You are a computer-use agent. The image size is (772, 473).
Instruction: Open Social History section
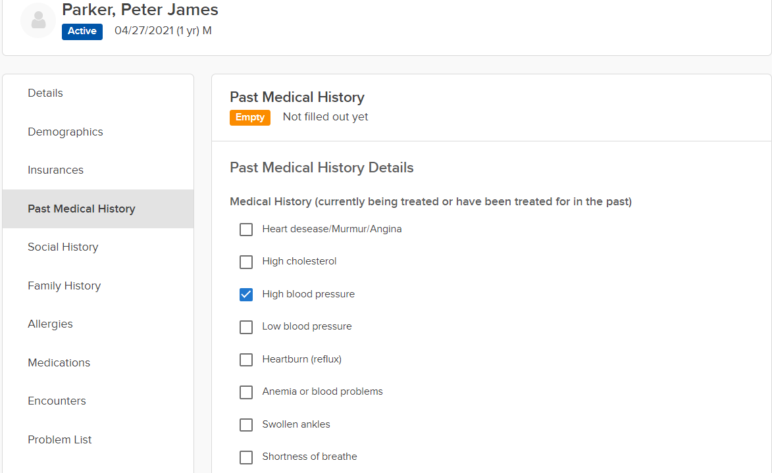coord(63,247)
